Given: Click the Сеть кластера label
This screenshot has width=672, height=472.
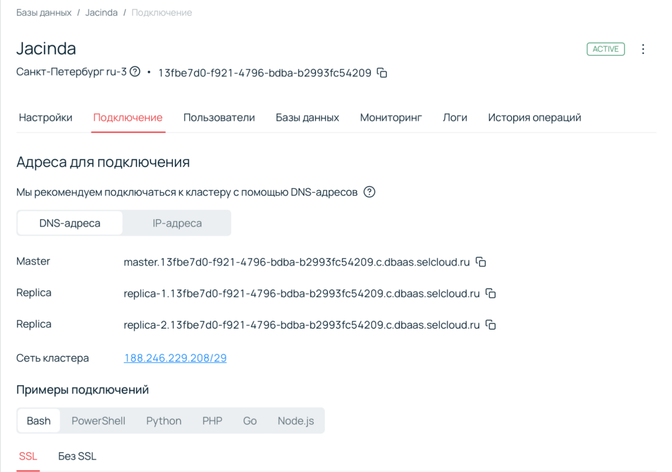Looking at the screenshot, I should click(x=52, y=358).
